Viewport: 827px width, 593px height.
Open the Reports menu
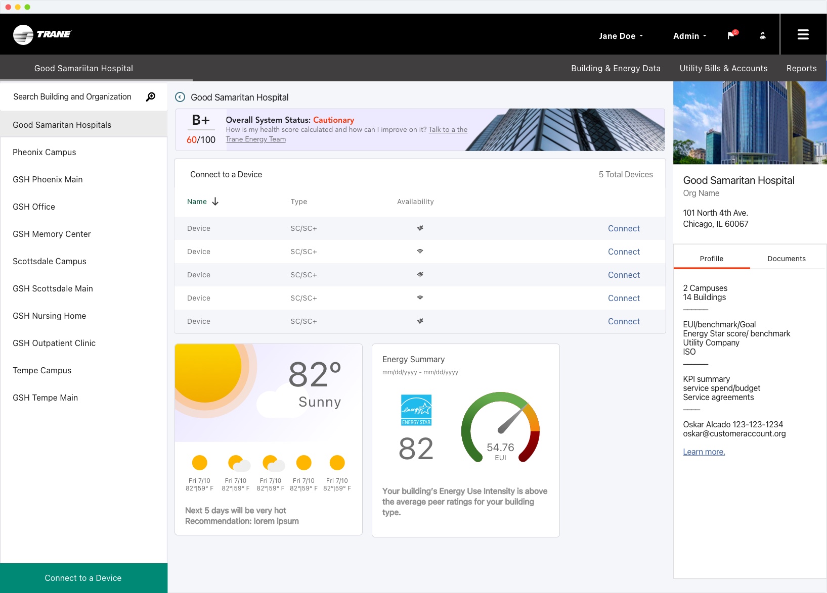point(801,68)
